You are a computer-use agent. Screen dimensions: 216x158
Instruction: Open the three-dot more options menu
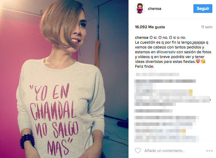209,151
